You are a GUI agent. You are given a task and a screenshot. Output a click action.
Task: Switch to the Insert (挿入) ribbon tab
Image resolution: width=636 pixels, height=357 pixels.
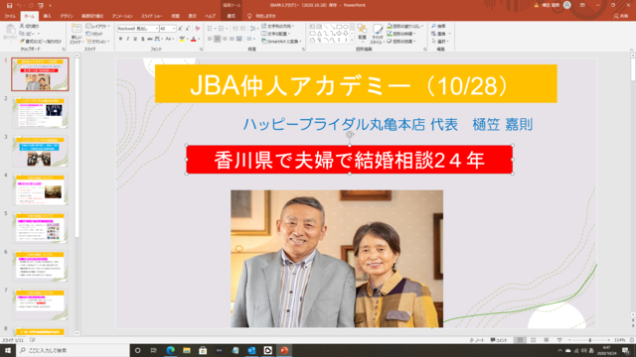point(47,16)
